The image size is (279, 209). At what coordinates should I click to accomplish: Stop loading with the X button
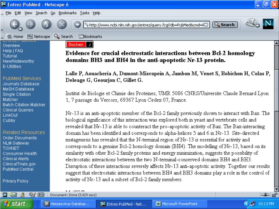62,24
